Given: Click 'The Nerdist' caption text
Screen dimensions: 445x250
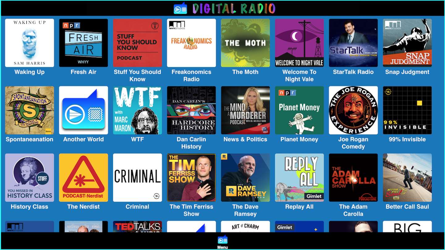Looking at the screenshot, I should click(x=83, y=206).
